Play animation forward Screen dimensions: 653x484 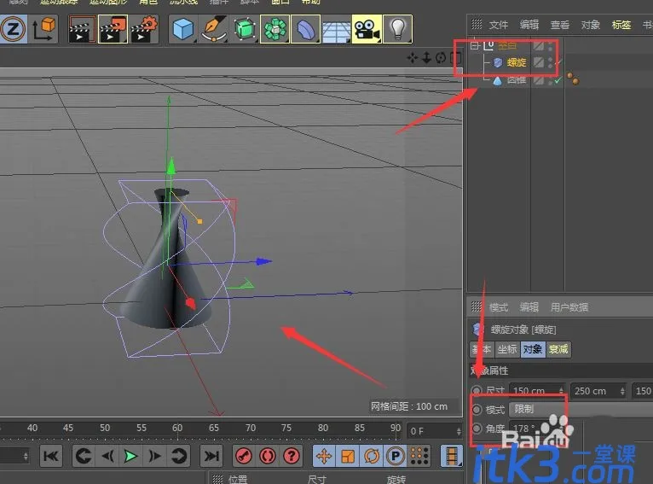130,456
